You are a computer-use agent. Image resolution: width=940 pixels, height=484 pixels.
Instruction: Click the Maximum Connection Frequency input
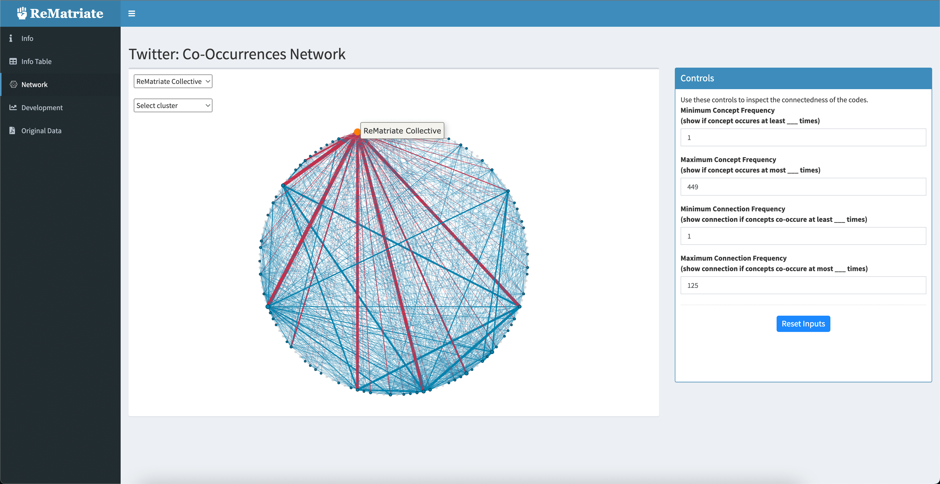pos(803,285)
